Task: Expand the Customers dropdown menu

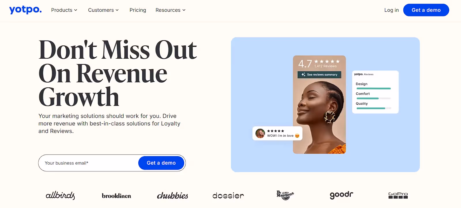Action: [x=103, y=10]
